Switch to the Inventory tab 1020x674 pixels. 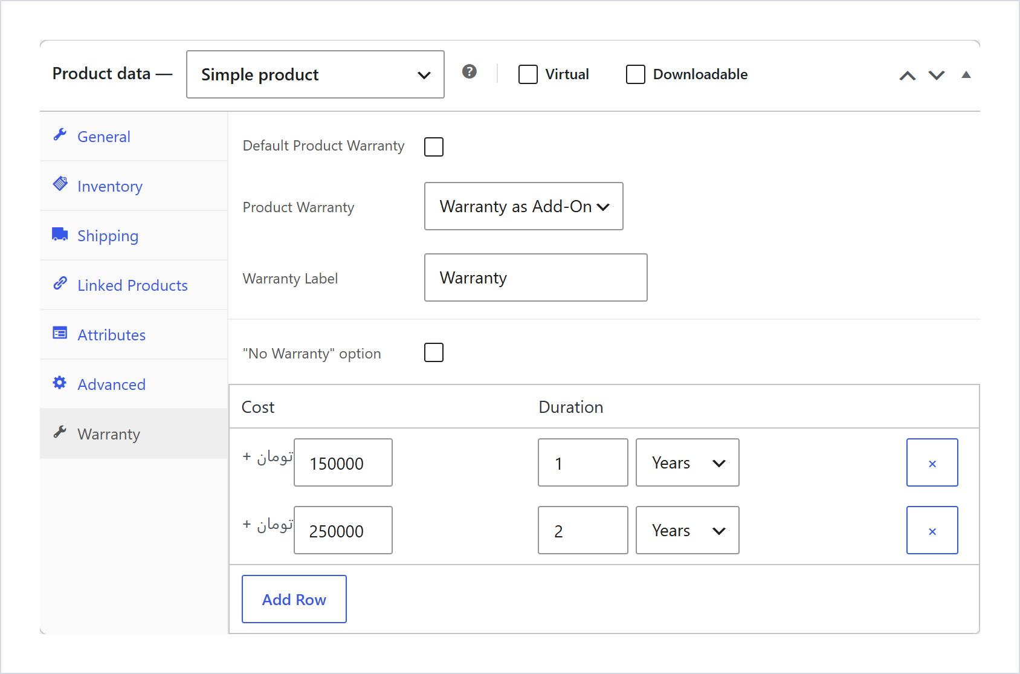(134, 186)
